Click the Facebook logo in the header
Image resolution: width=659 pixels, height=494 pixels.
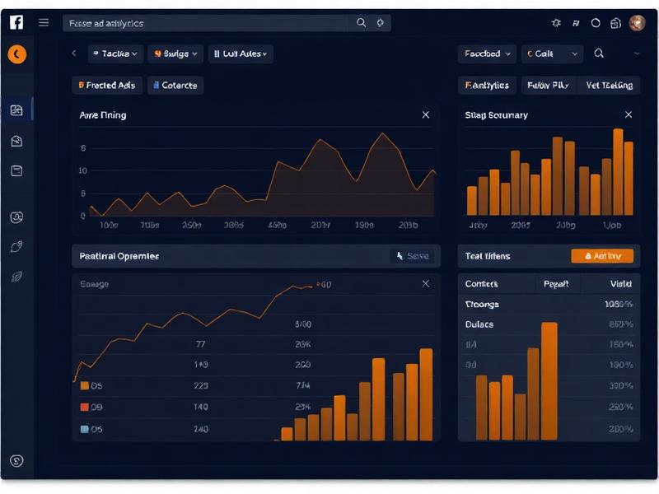click(x=16, y=22)
